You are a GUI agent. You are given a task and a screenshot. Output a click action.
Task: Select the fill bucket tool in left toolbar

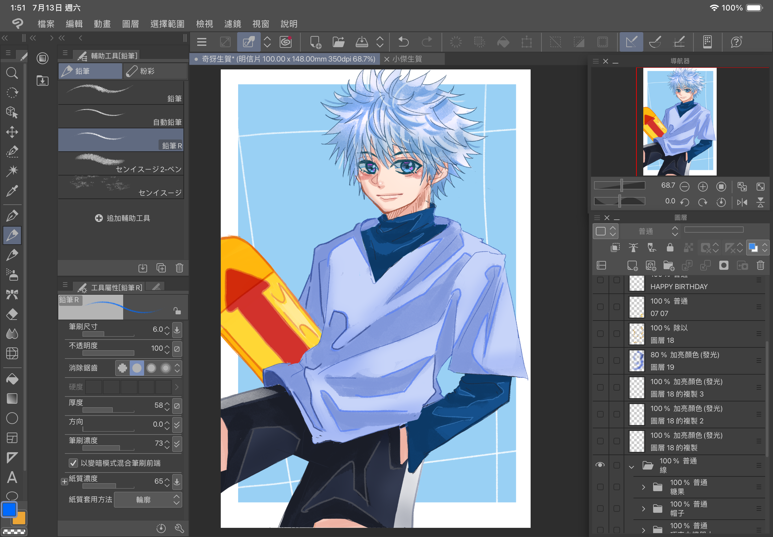[12, 379]
